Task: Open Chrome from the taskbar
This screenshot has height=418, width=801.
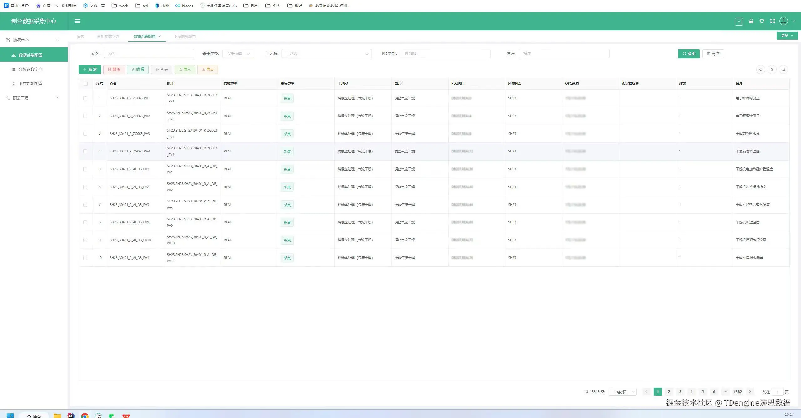Action: tap(84, 416)
